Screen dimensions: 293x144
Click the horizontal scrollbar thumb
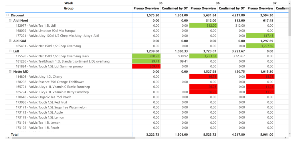(74, 138)
